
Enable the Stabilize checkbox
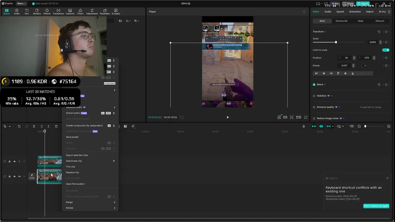click(314, 96)
